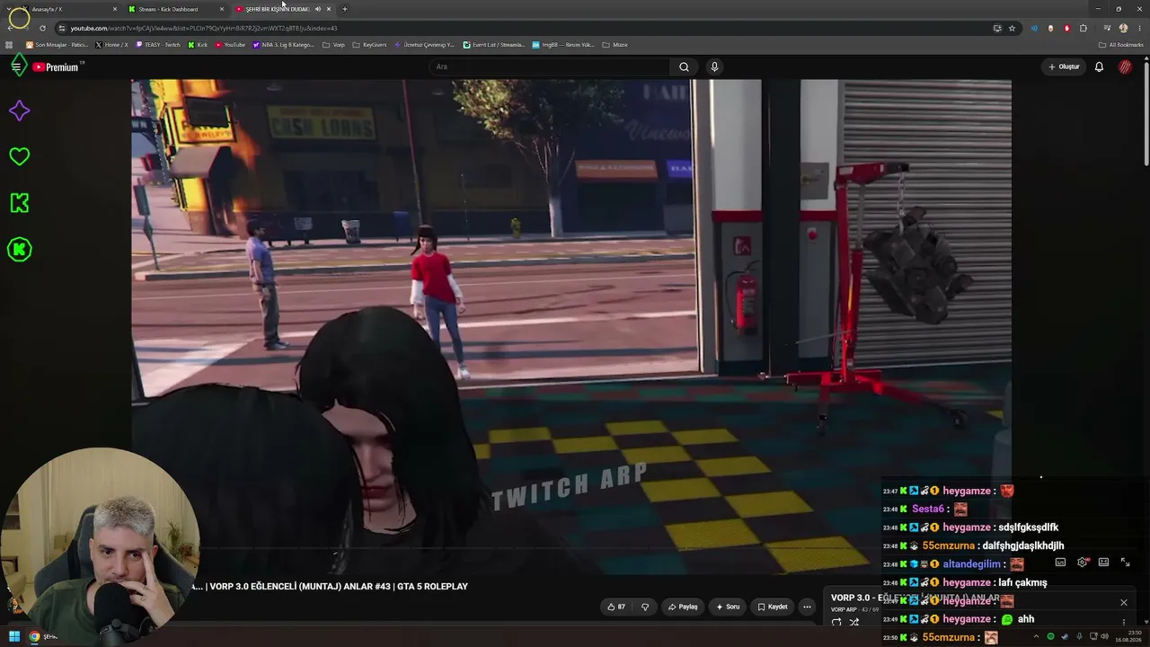Click the install/cast icon in address bar
Image resolution: width=1150 pixels, height=647 pixels.
(x=997, y=28)
